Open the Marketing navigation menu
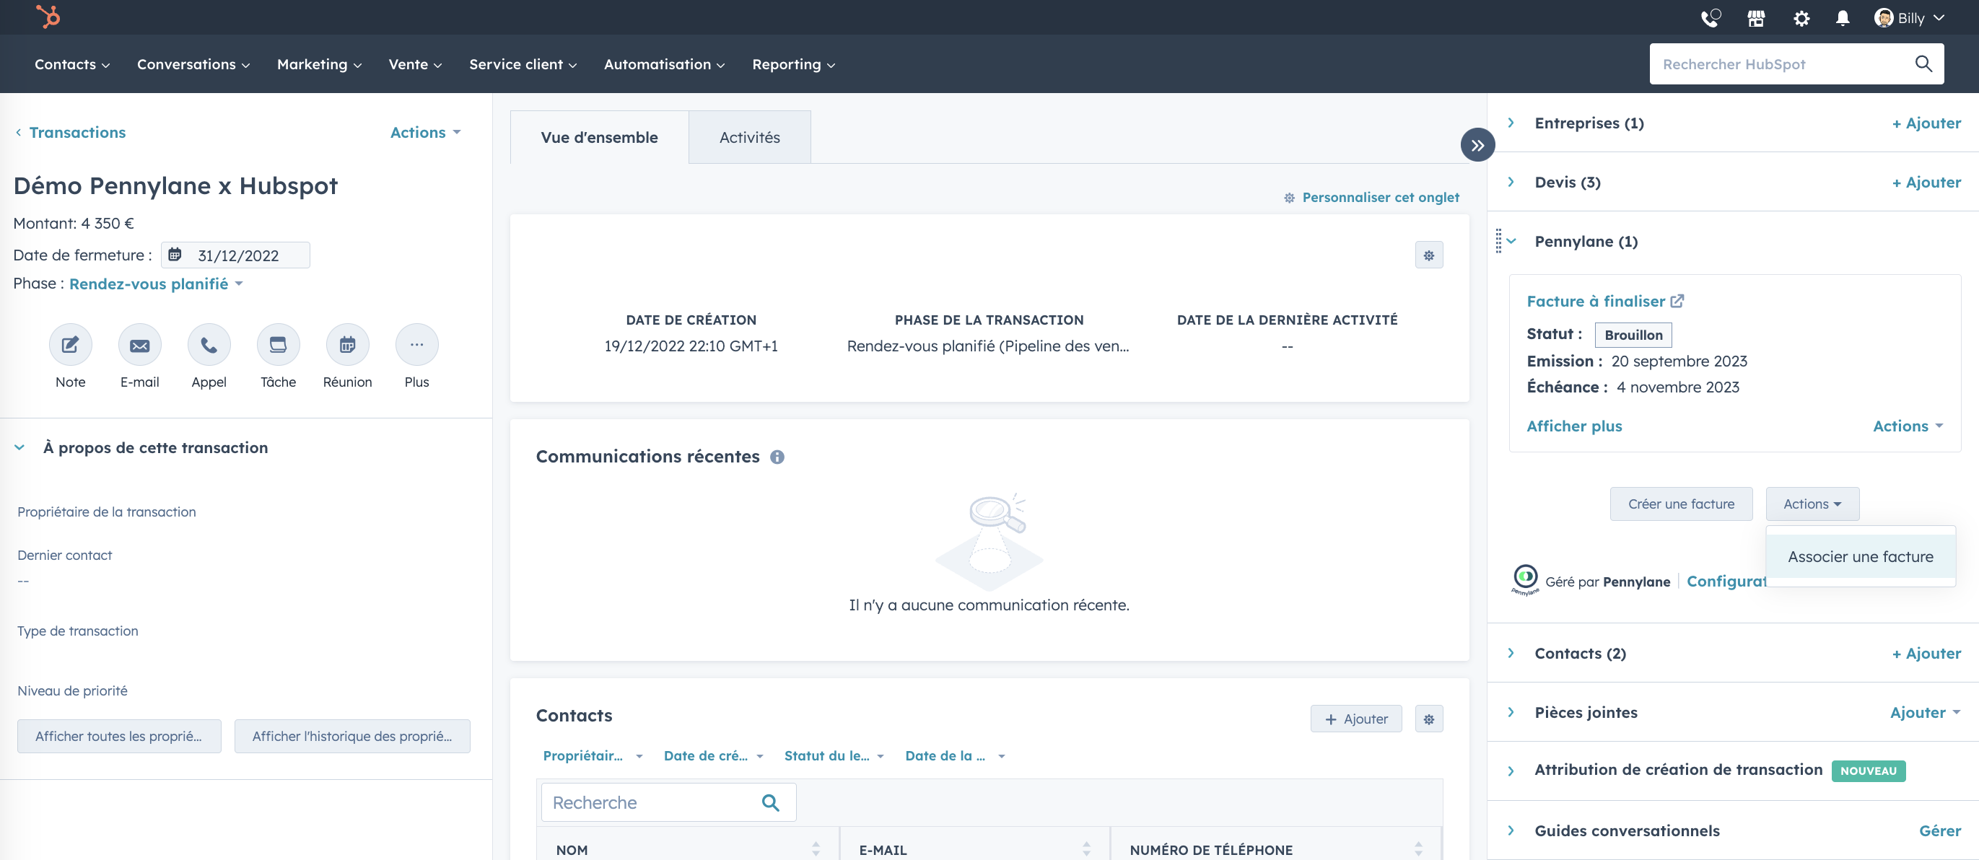This screenshot has width=1979, height=860. click(320, 64)
